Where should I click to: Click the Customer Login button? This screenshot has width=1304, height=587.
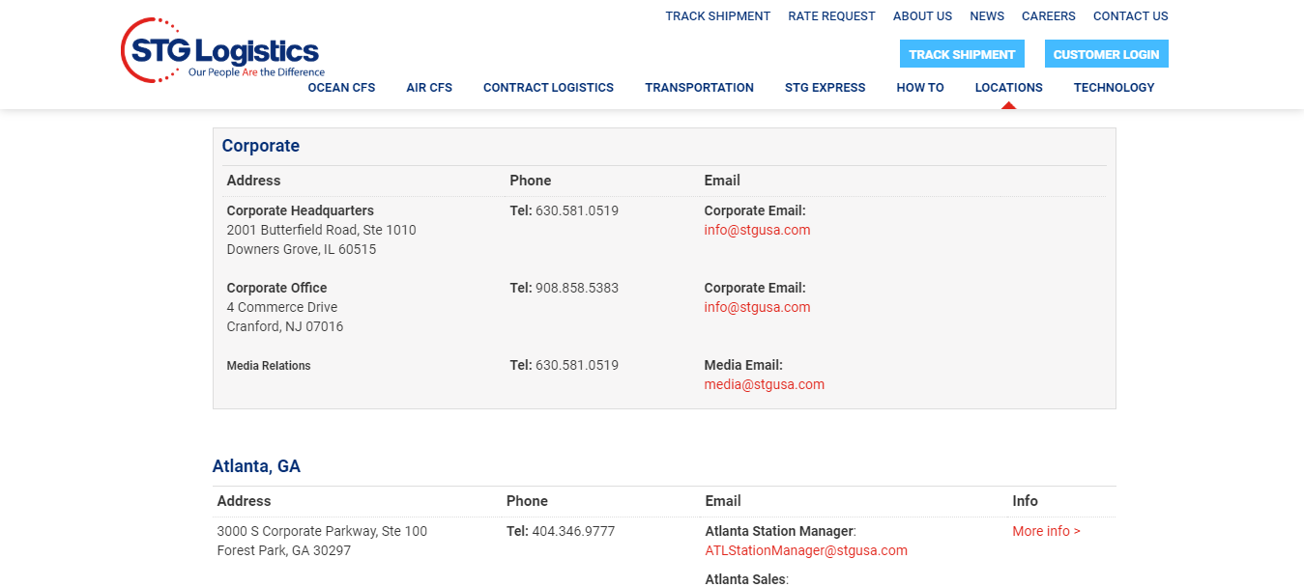click(1106, 54)
